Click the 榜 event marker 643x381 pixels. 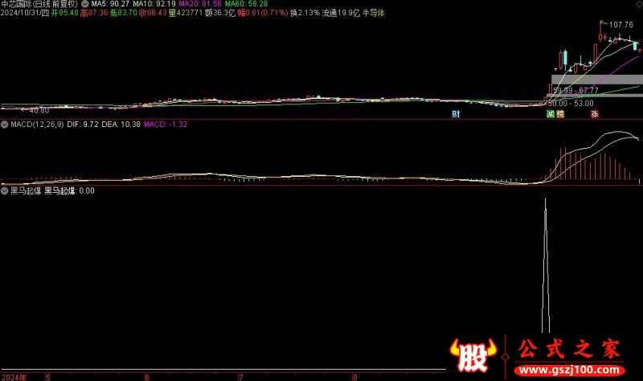560,114
